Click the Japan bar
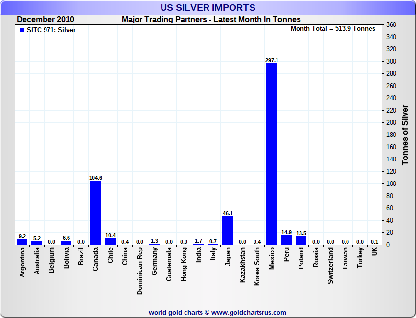This screenshot has width=416, height=318. (228, 230)
